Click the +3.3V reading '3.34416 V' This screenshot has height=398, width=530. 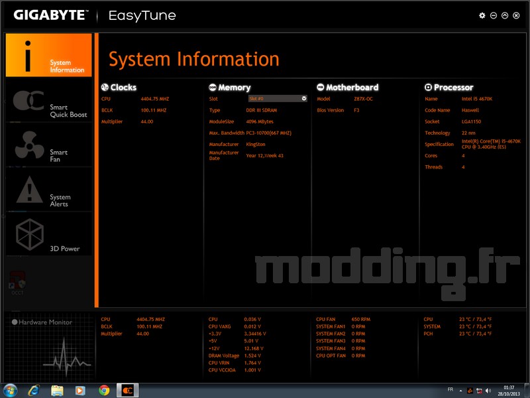pos(255,334)
